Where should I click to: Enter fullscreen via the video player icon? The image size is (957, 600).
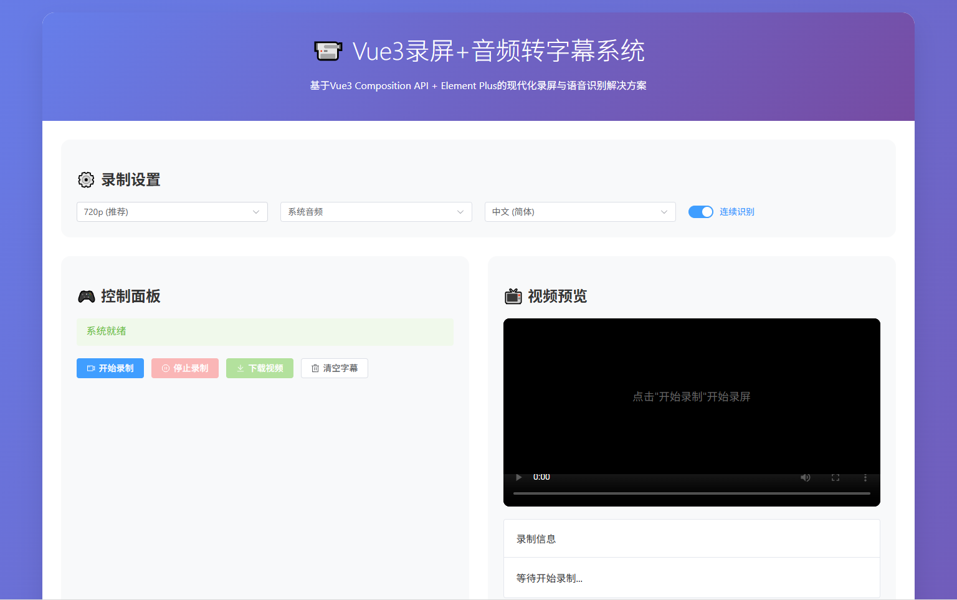click(835, 477)
